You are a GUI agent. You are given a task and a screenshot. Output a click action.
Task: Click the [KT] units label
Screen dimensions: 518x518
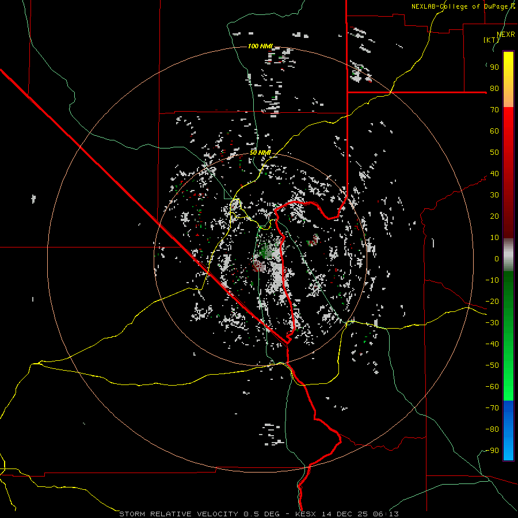[x=492, y=40]
